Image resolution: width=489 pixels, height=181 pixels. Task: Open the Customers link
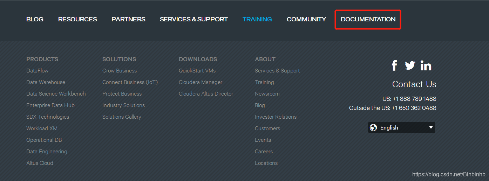pos(267,128)
